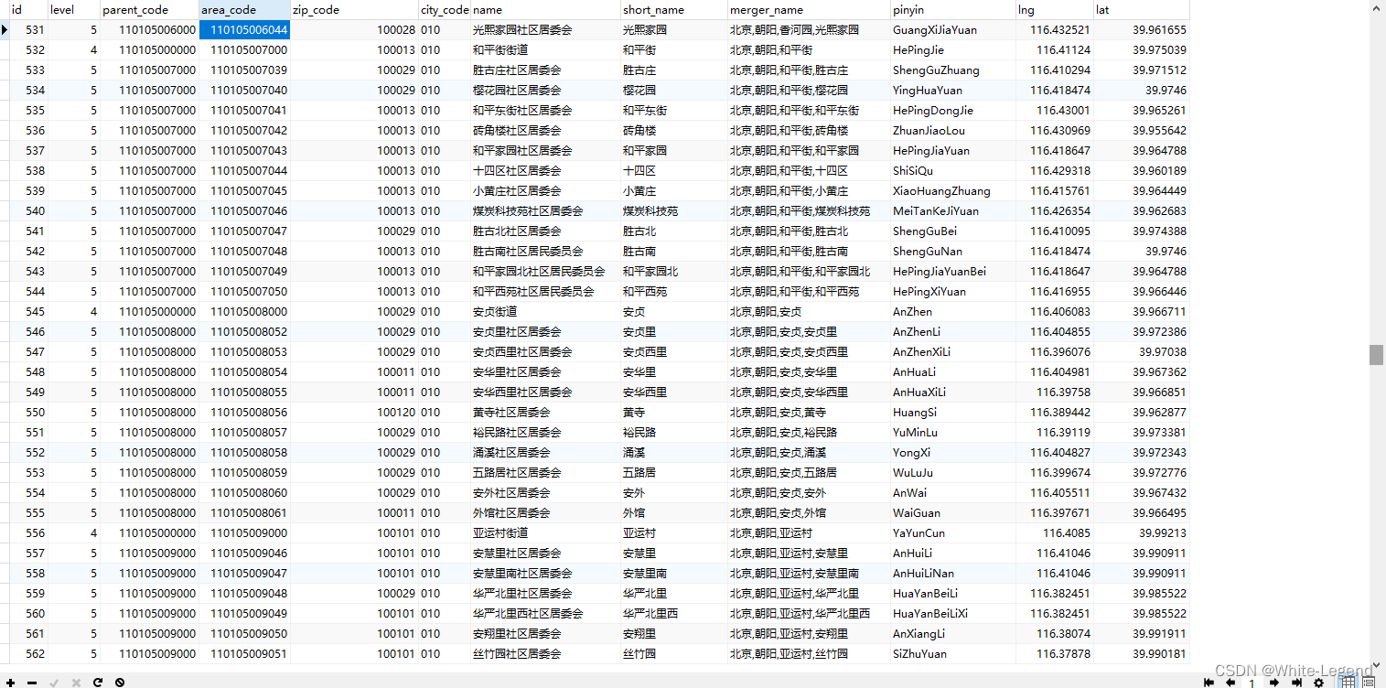The image size is (1386, 688).
Task: Click pinyin cell HePingDongJie
Action: click(x=953, y=111)
